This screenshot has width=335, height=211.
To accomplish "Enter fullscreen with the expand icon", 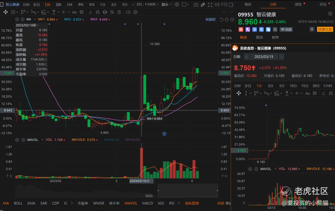I will pos(210,4).
